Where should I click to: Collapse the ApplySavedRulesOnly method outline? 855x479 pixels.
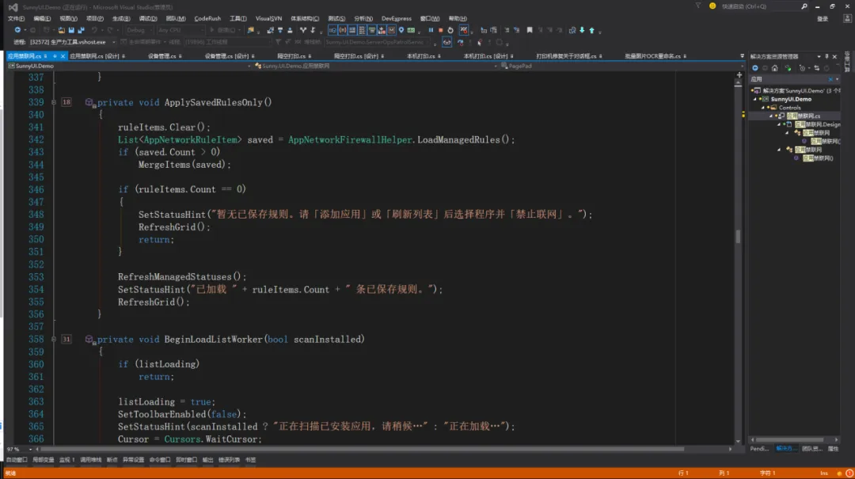[54, 102]
